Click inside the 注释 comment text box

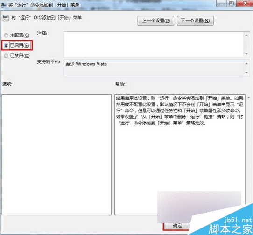(154, 44)
